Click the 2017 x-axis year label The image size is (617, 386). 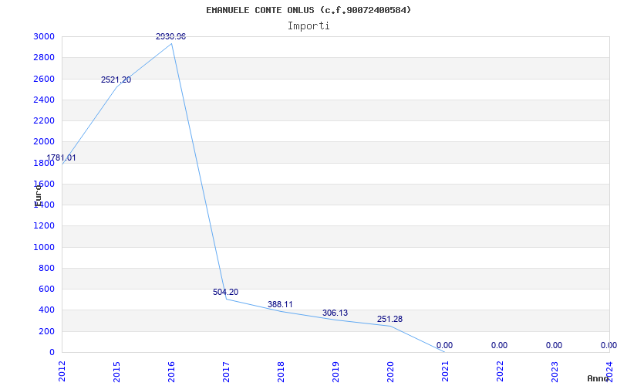(x=226, y=371)
